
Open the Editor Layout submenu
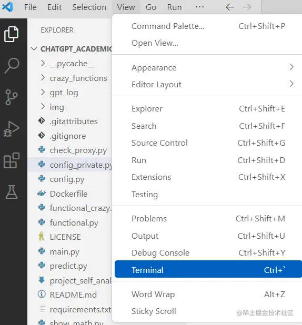208,84
